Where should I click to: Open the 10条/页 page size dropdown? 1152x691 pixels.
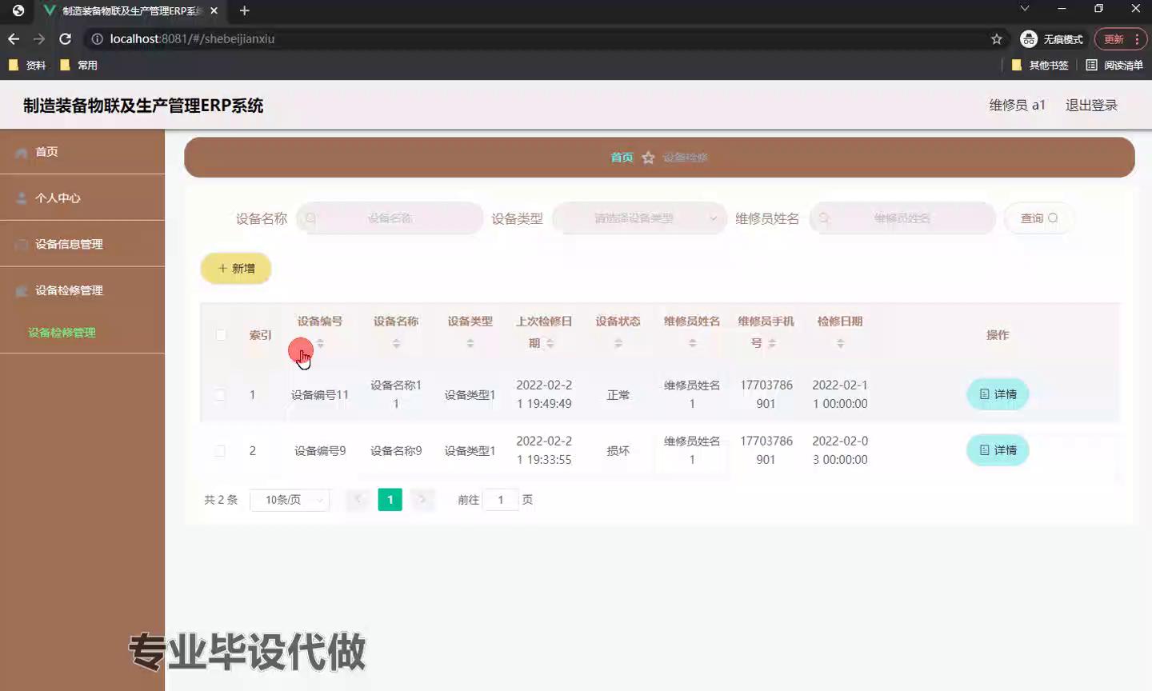point(290,500)
